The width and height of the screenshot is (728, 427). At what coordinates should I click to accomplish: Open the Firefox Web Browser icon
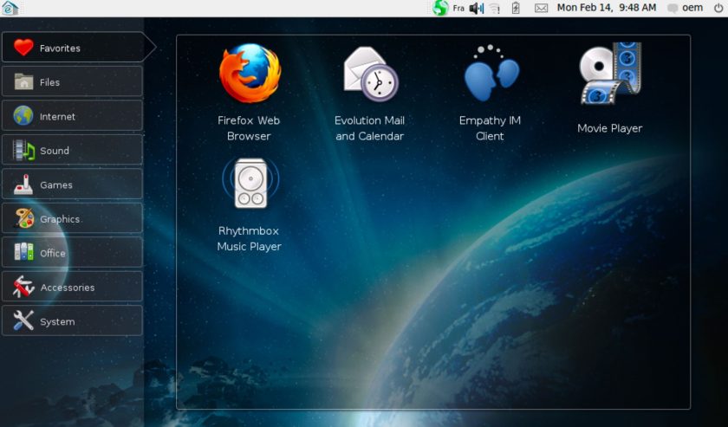(250, 73)
